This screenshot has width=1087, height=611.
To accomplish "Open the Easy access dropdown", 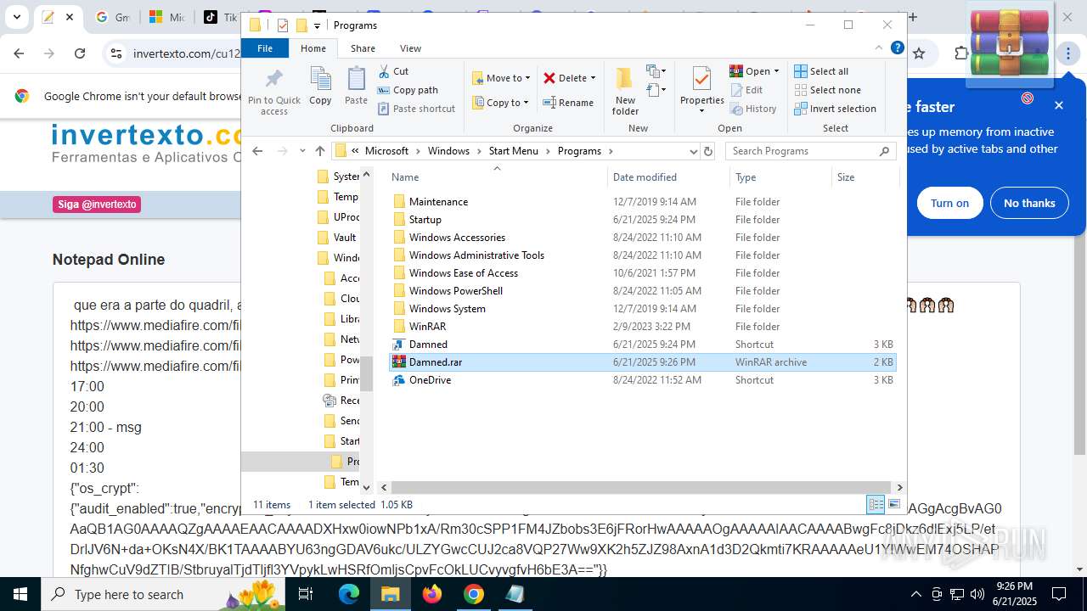I will (x=656, y=90).
